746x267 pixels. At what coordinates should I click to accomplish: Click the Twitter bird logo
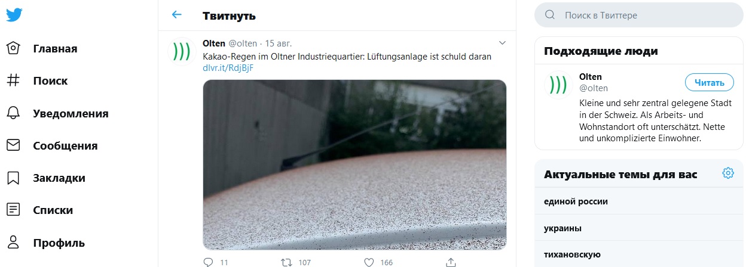tap(14, 15)
